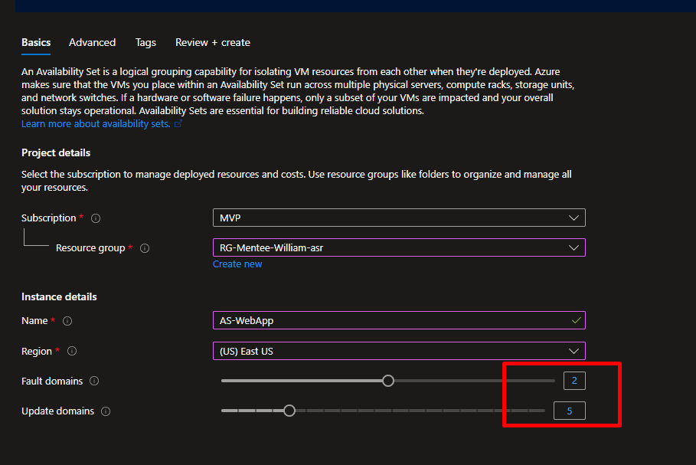696x465 pixels.
Task: Open the Subscription dropdown showing MVP
Action: (398, 218)
